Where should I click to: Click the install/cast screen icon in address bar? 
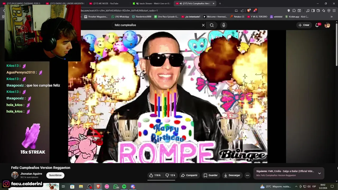coord(236,11)
